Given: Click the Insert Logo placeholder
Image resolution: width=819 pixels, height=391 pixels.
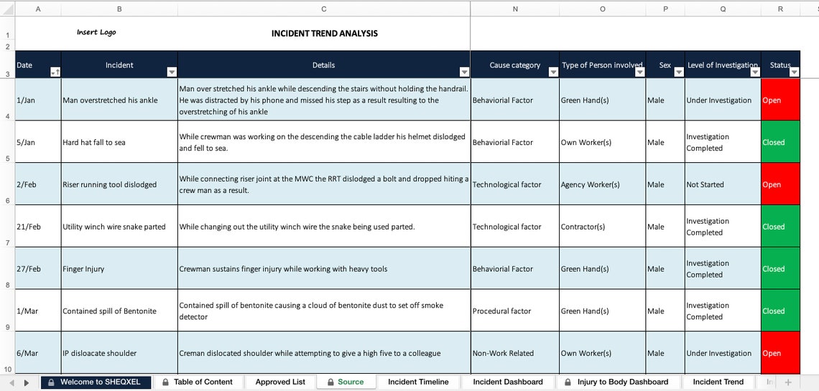Looking at the screenshot, I should (97, 32).
